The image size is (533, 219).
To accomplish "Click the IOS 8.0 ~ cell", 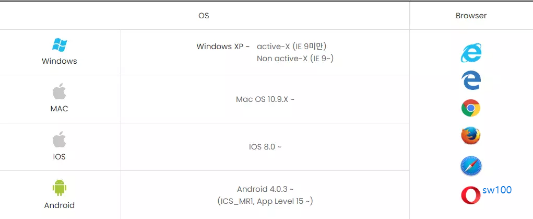I will 265,147.
